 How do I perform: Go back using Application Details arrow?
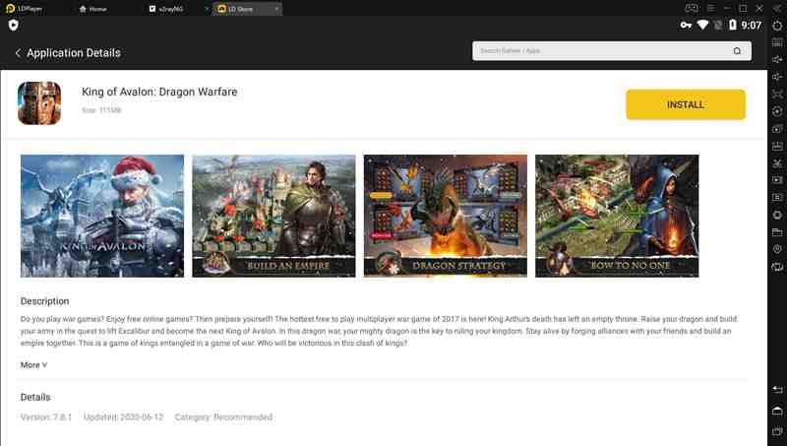pos(18,53)
